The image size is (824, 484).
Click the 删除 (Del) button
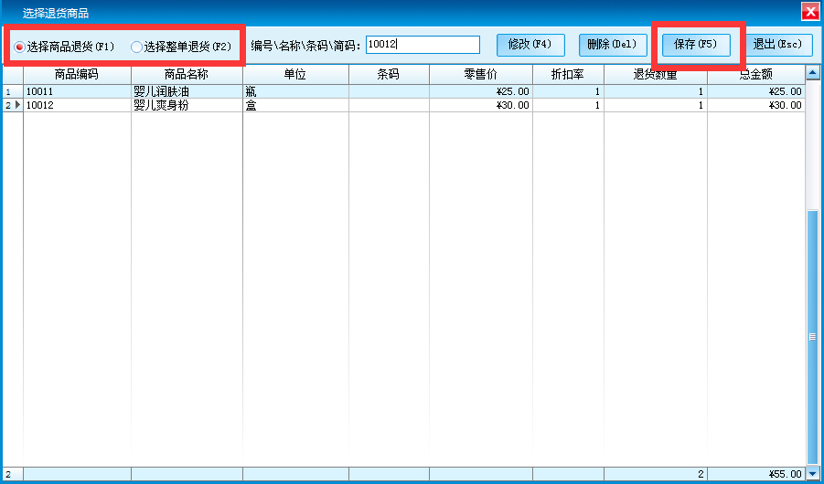614,45
